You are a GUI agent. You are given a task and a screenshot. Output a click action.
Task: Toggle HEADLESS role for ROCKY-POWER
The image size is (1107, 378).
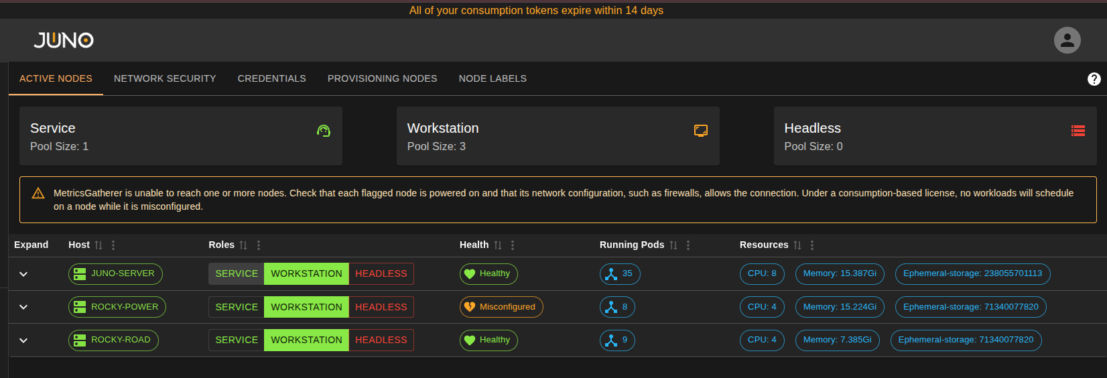click(x=381, y=307)
